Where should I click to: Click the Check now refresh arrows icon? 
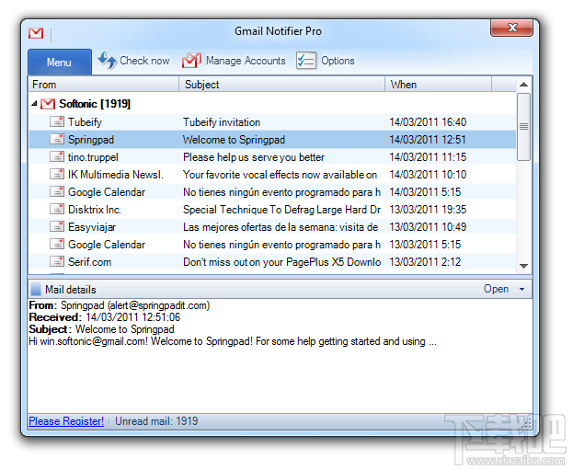click(107, 61)
